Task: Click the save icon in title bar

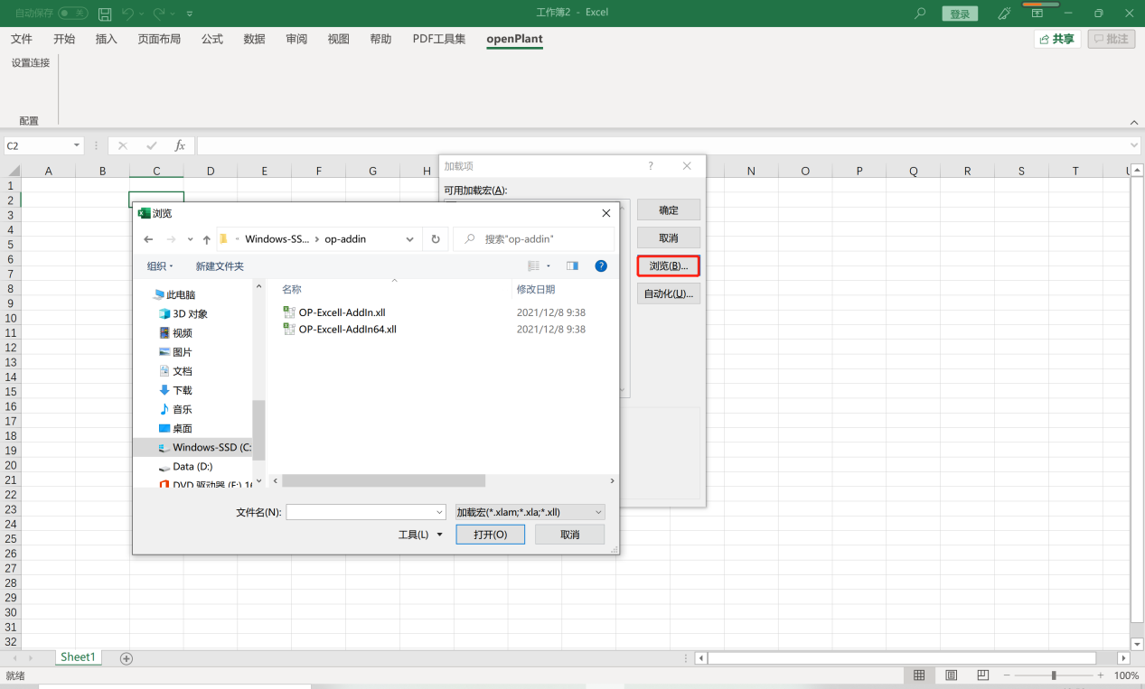Action: (x=105, y=14)
